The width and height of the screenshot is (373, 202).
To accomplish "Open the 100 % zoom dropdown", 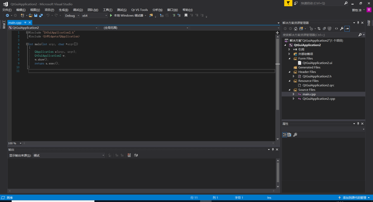I will pyautogui.click(x=20, y=143).
